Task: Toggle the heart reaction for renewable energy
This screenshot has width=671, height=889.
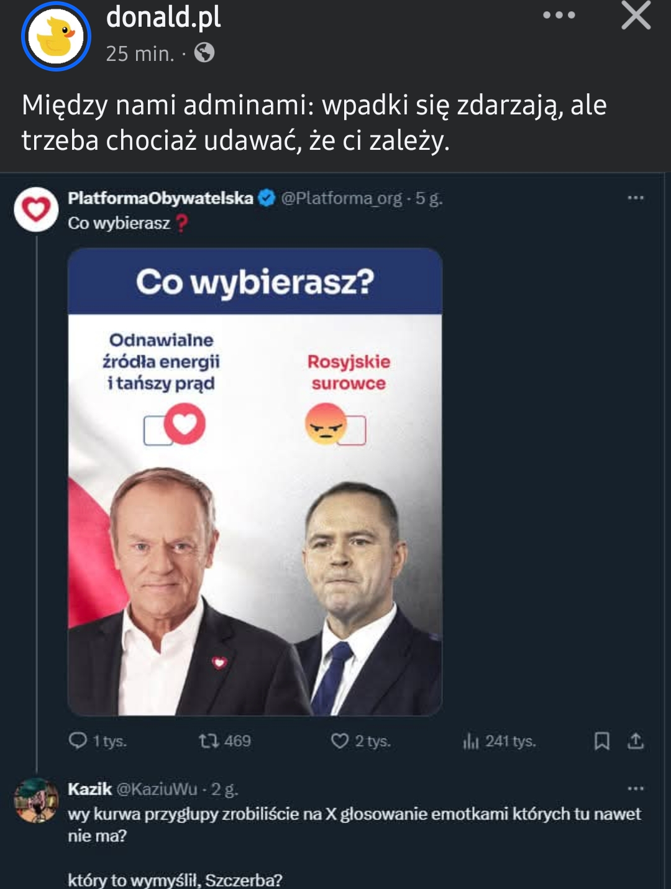Action: point(184,424)
